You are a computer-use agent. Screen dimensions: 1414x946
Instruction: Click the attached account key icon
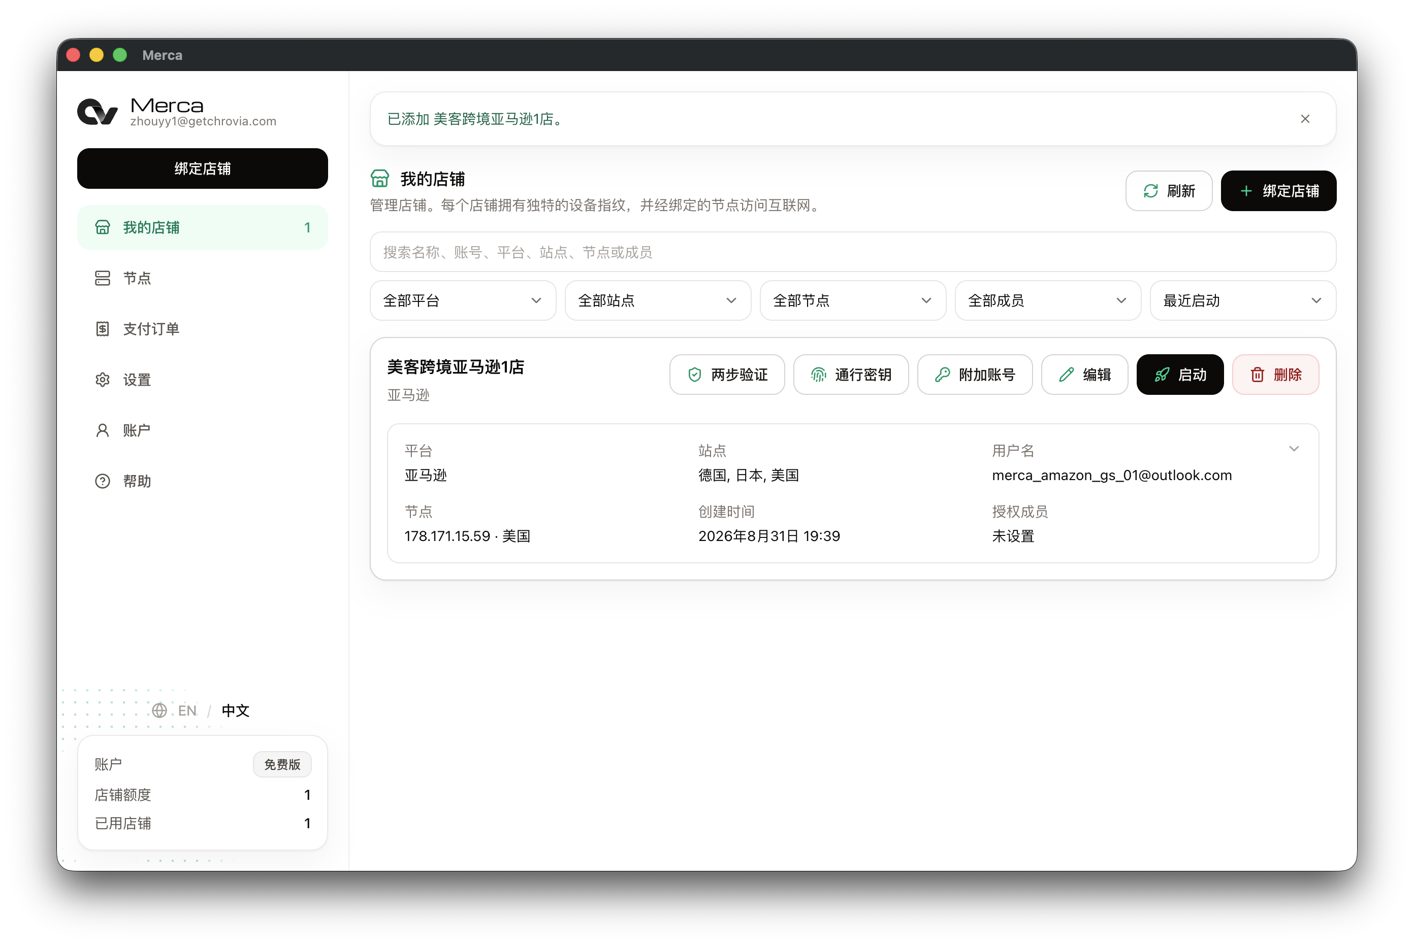coord(942,375)
